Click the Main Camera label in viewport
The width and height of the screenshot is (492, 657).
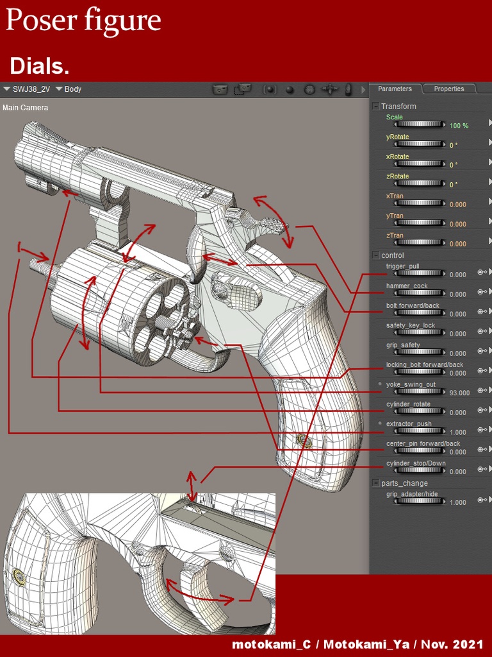[25, 108]
